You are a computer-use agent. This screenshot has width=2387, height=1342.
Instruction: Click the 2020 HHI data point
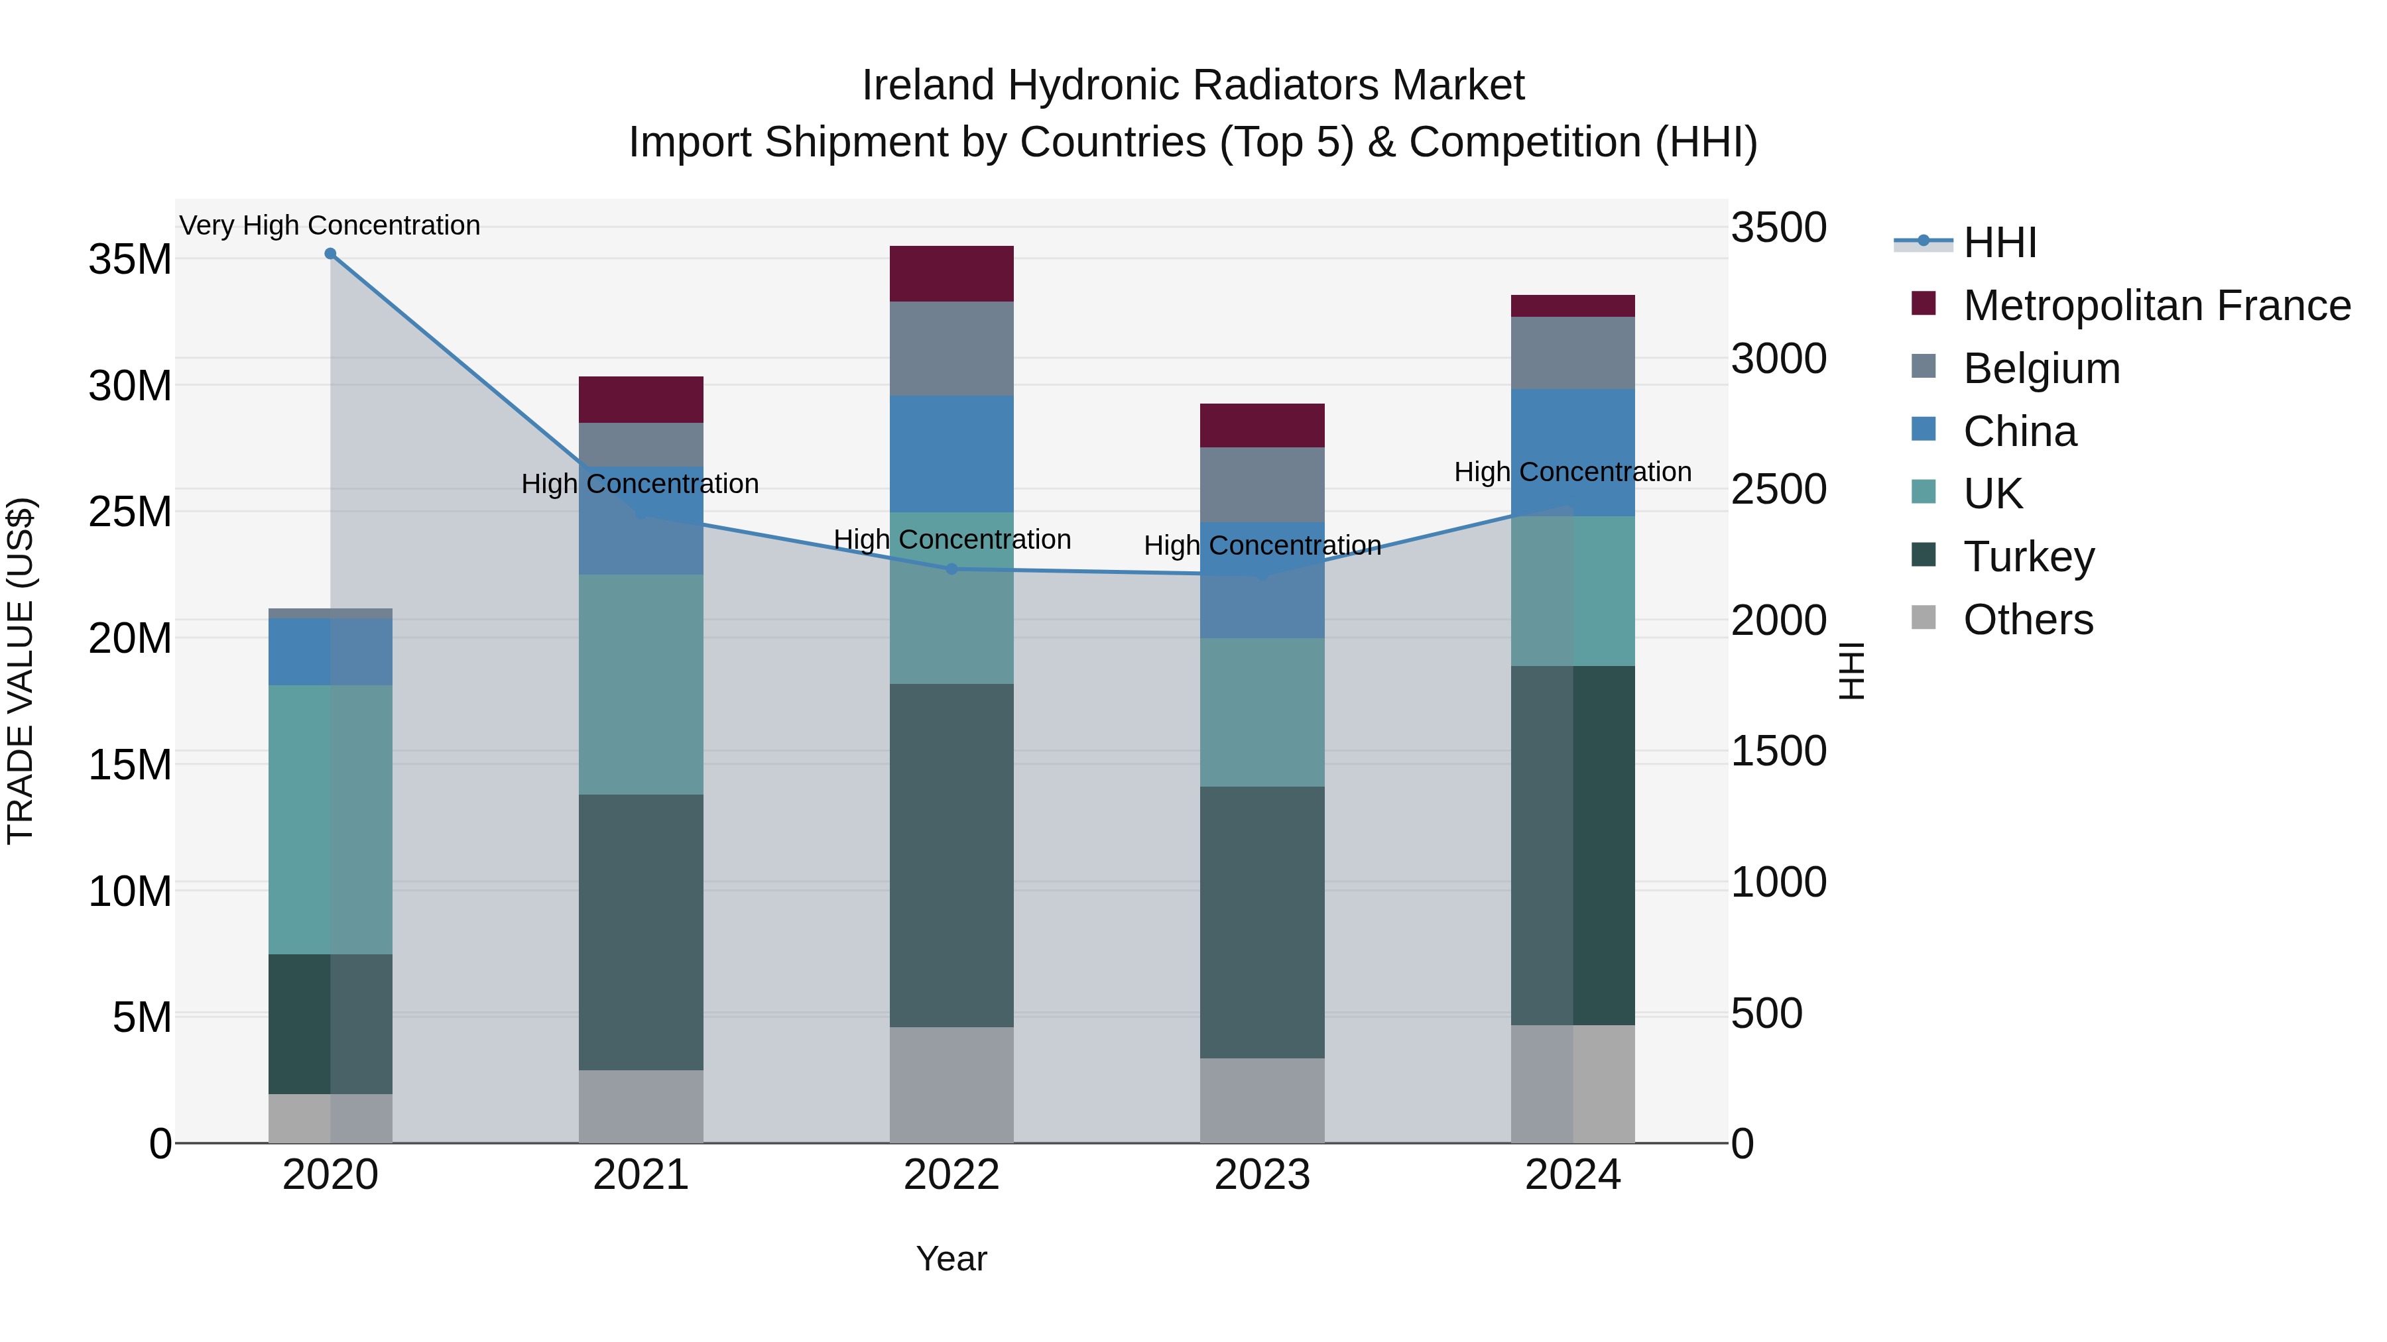pyautogui.click(x=330, y=254)
